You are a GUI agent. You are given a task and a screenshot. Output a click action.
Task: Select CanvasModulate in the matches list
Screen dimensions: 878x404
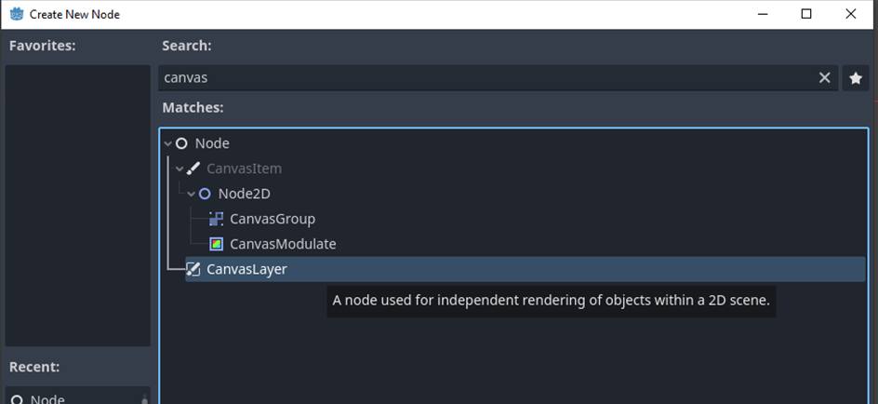point(283,244)
